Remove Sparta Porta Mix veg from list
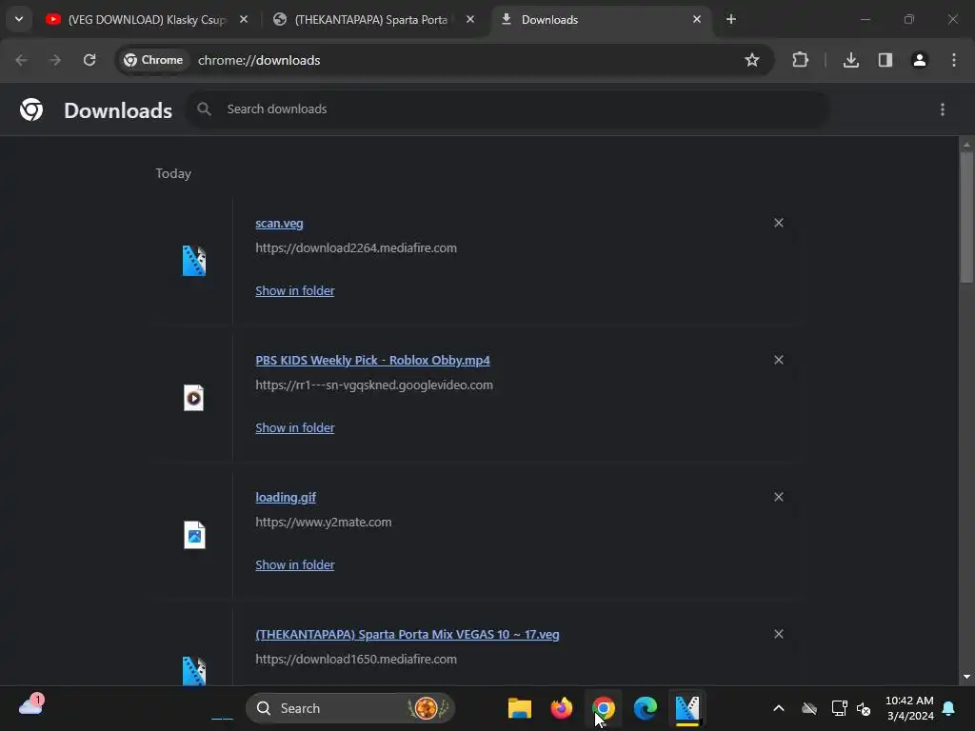 779,634
